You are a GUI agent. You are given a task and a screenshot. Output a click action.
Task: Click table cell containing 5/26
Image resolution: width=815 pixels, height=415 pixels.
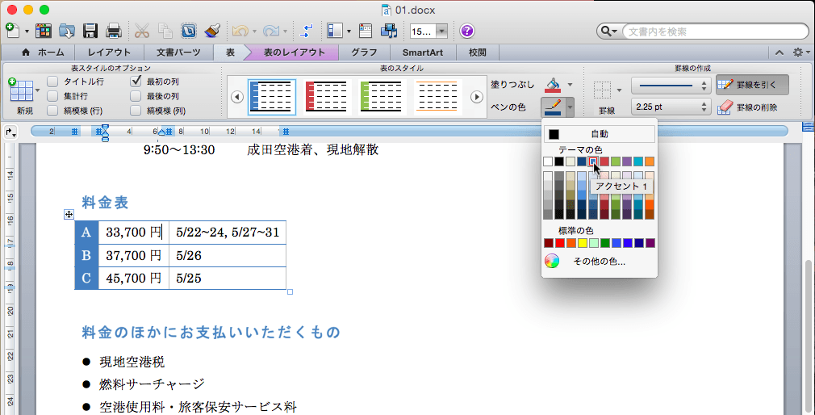[228, 255]
